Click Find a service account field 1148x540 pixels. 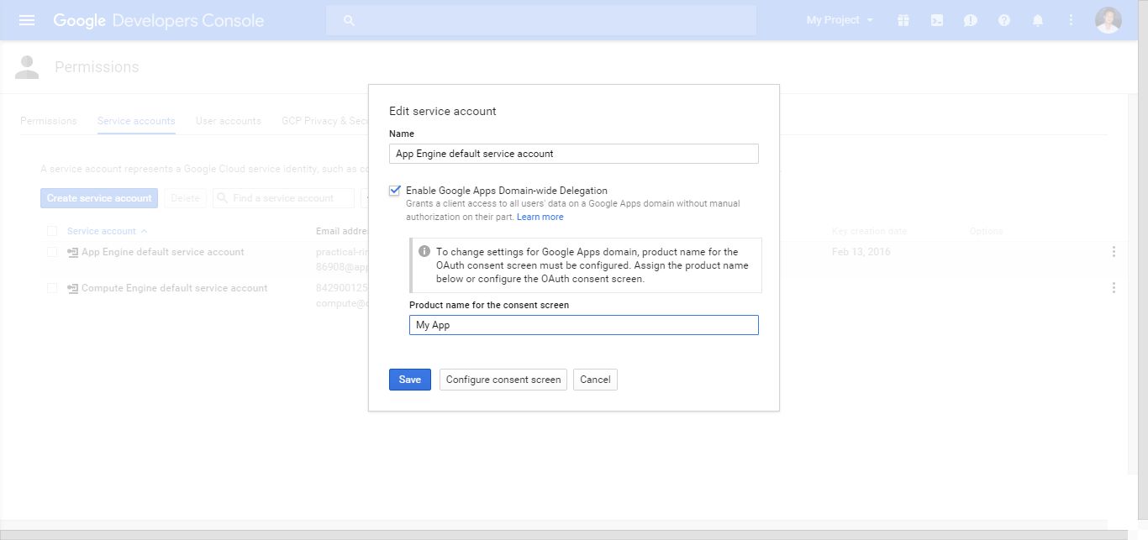(283, 198)
